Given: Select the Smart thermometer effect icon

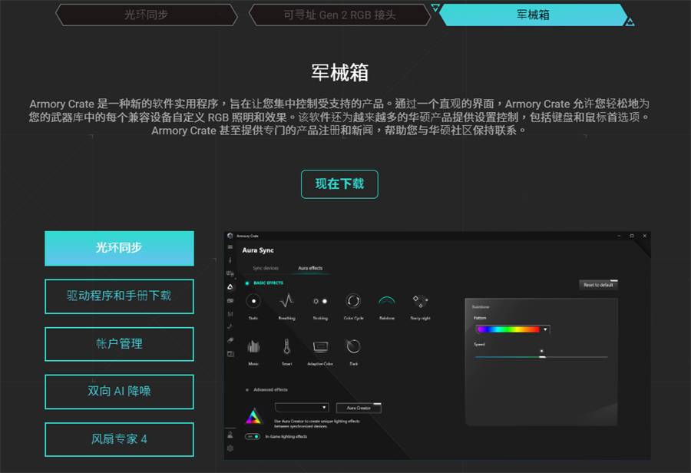Looking at the screenshot, I should point(287,347).
